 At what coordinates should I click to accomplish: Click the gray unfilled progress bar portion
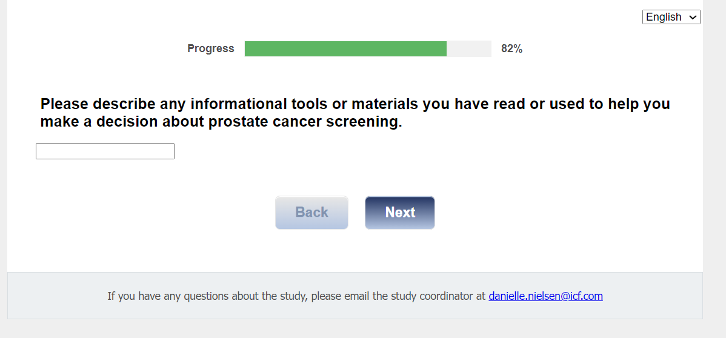(x=468, y=48)
